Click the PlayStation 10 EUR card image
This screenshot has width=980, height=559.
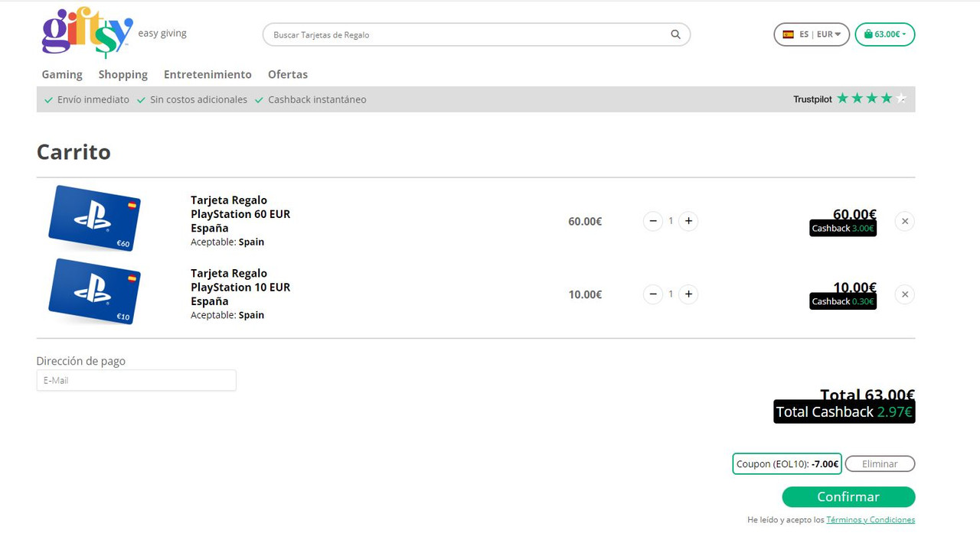pos(94,291)
